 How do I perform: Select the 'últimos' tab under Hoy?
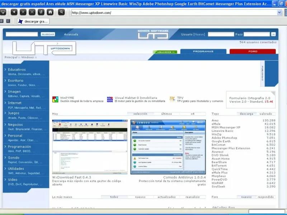[x=166, y=114]
